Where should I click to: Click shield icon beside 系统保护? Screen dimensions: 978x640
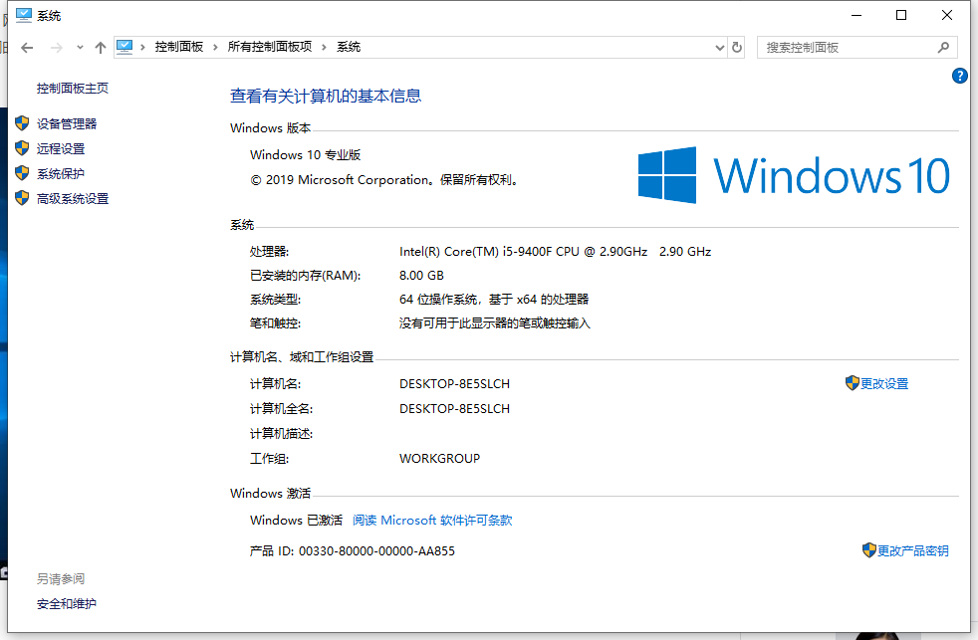pyautogui.click(x=22, y=173)
